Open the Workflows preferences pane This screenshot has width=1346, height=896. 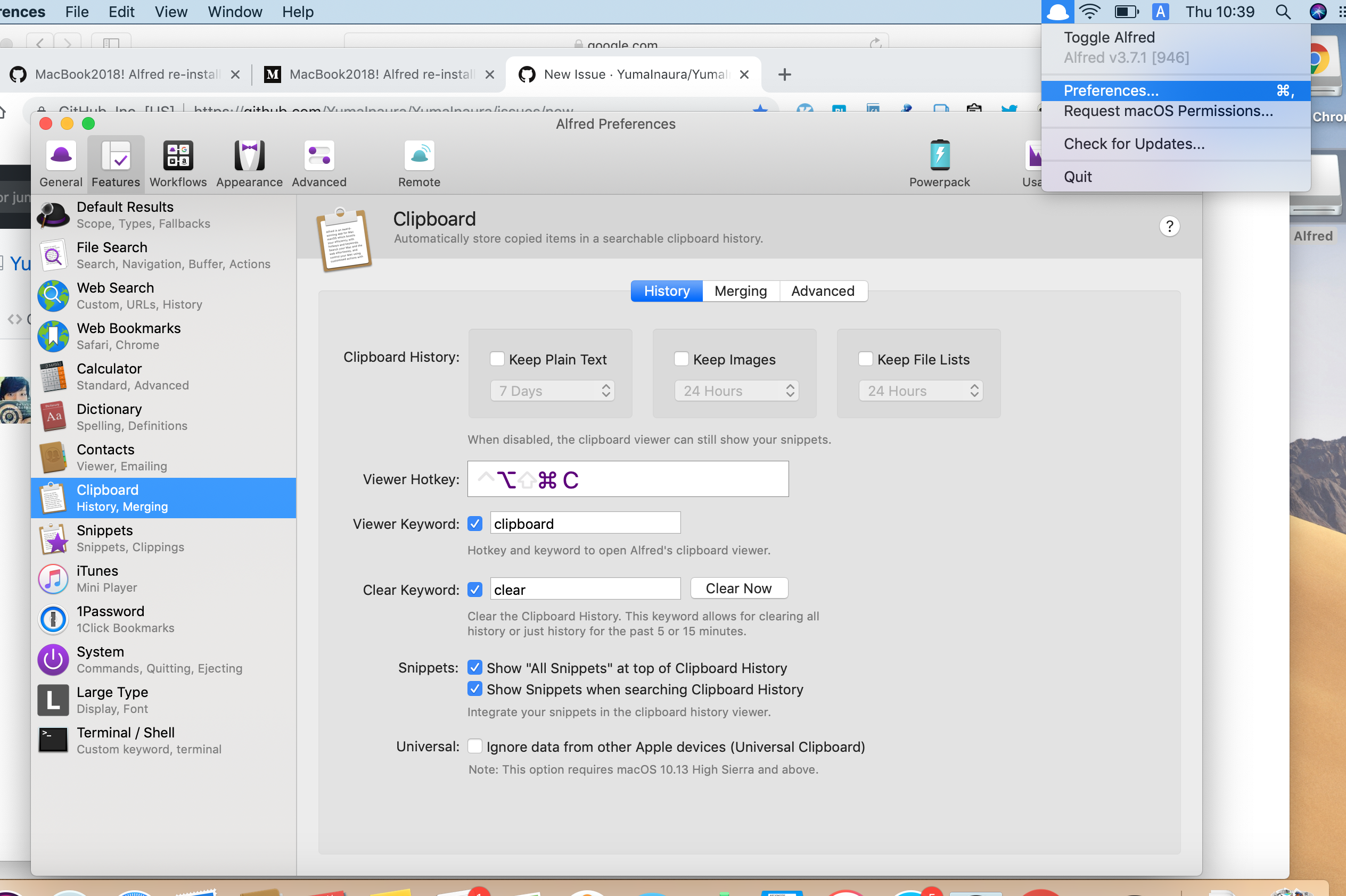[178, 164]
